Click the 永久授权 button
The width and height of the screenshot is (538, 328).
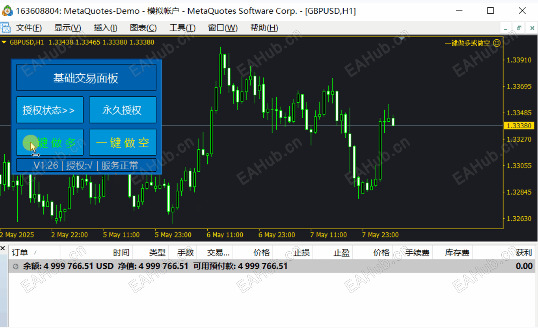(x=122, y=110)
